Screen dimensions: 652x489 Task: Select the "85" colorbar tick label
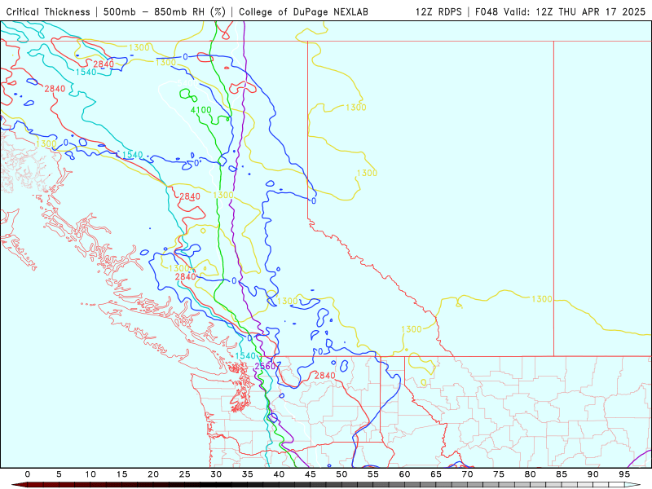562,474
